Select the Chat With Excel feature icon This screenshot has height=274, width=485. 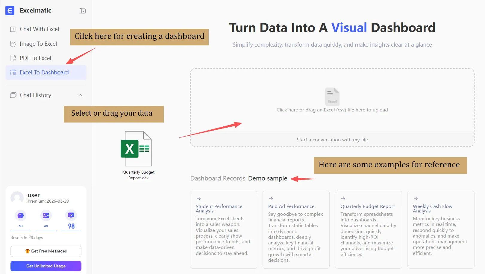tap(13, 29)
